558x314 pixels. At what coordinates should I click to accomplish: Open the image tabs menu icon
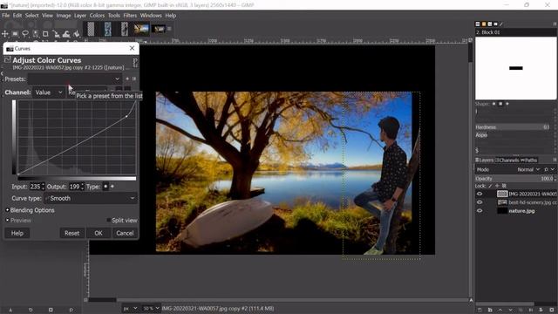coord(169,29)
